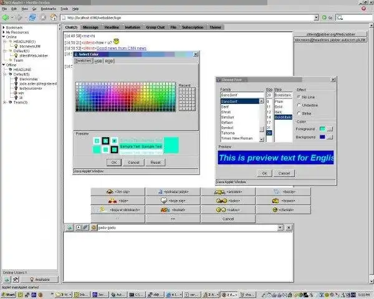The image size is (374, 299).
Task: Open the address bar dropdown arrow
Action: 316,17
